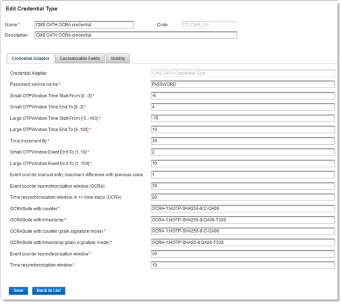Click Large OTPWindow Event End To field
Viewport: 342px width, 304px height.
point(243,164)
